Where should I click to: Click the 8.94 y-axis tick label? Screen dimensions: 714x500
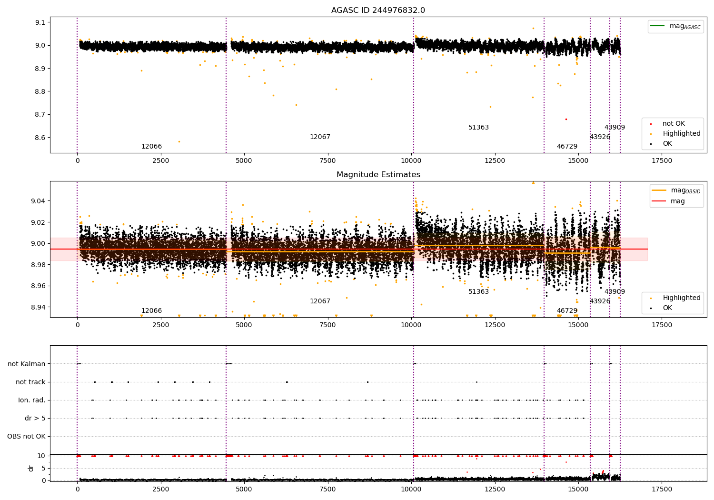point(38,307)
